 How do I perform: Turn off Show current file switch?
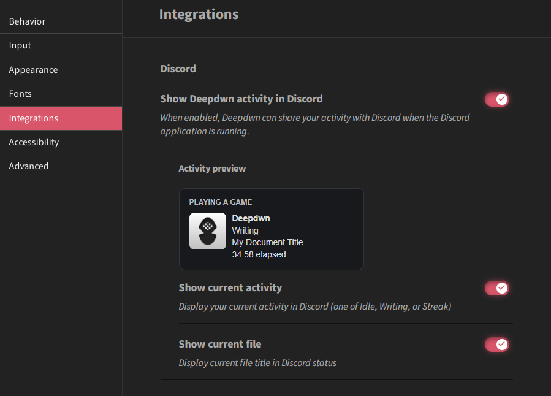pos(497,345)
